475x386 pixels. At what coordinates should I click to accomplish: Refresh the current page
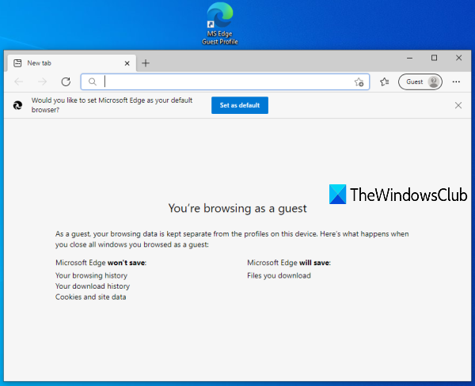coord(66,81)
